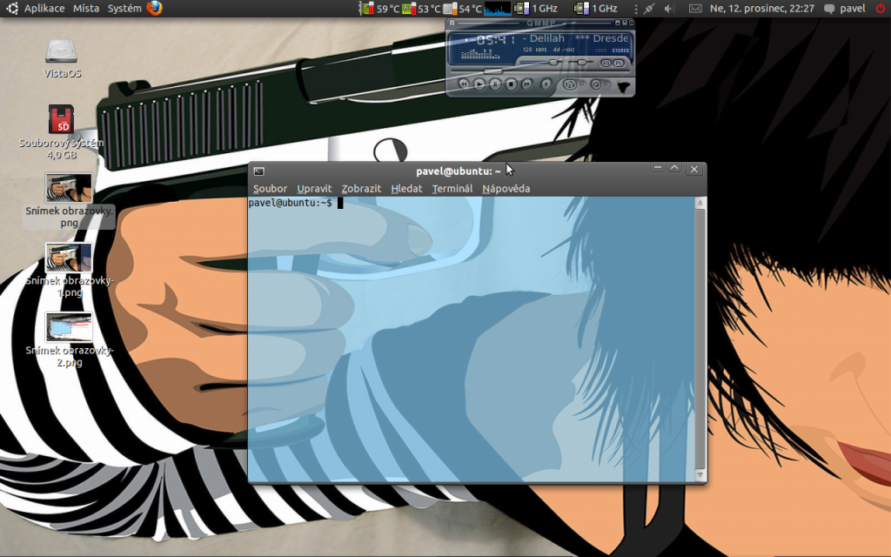Click the scrolling song title in QMMP

coord(575,38)
